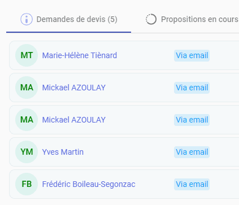Click empty space between Yves Martin and badge
Image resolution: width=239 pixels, height=205 pixels.
tap(129, 152)
